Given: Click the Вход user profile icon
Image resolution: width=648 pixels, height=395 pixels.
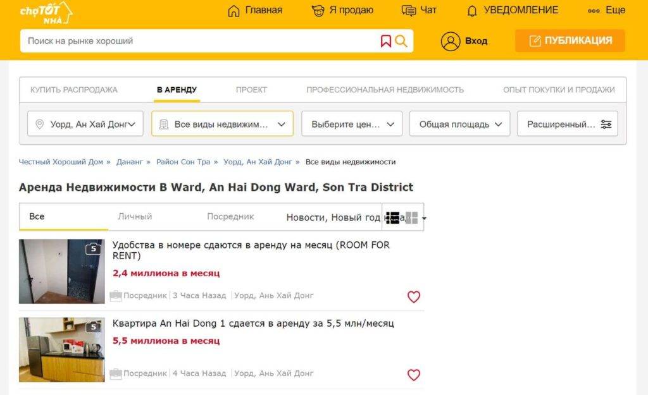Looking at the screenshot, I should point(451,41).
